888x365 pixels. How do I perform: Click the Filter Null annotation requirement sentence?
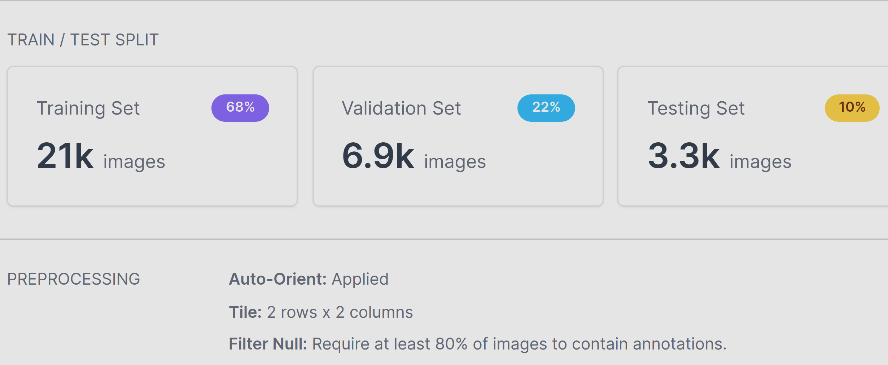(519, 344)
